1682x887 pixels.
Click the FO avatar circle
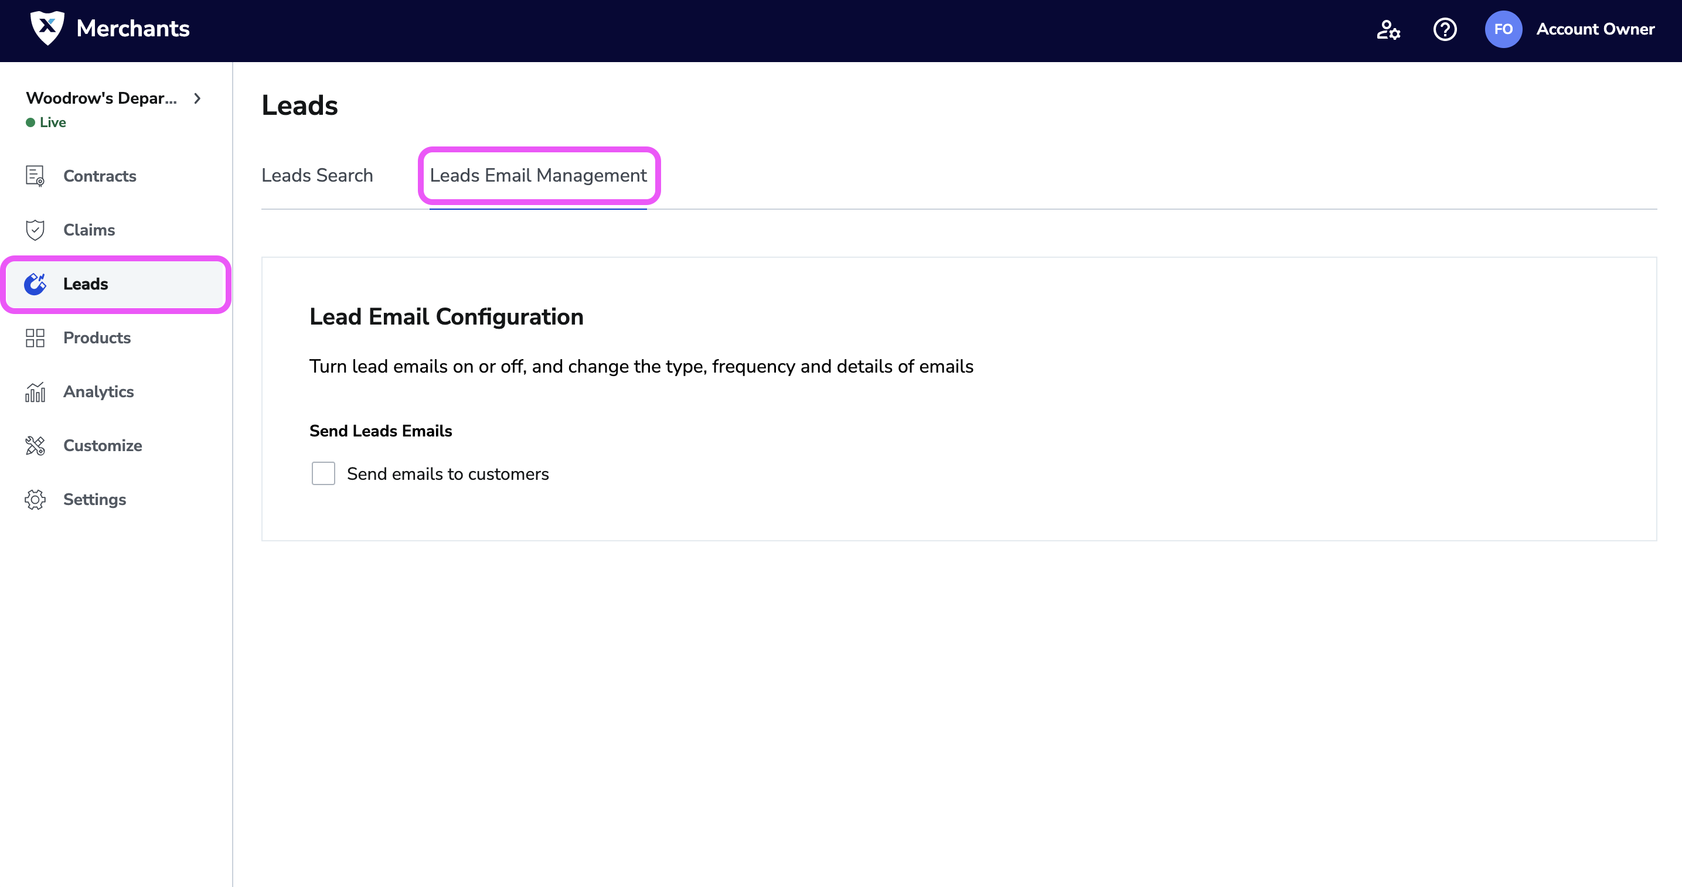(x=1503, y=29)
